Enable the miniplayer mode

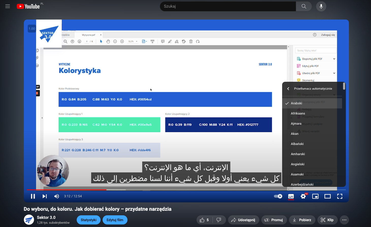click(x=315, y=196)
